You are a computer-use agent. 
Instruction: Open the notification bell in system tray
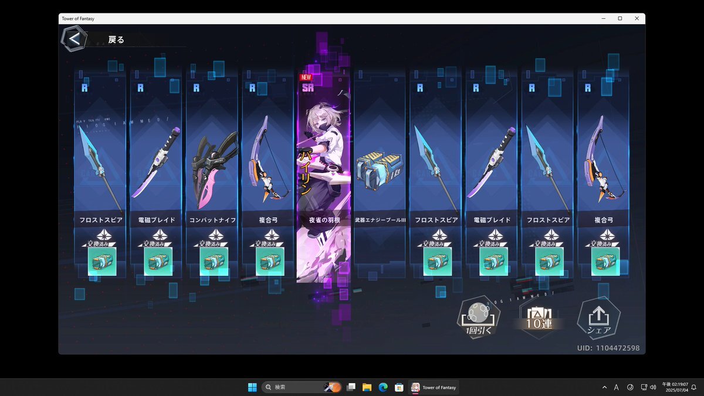[694, 387]
